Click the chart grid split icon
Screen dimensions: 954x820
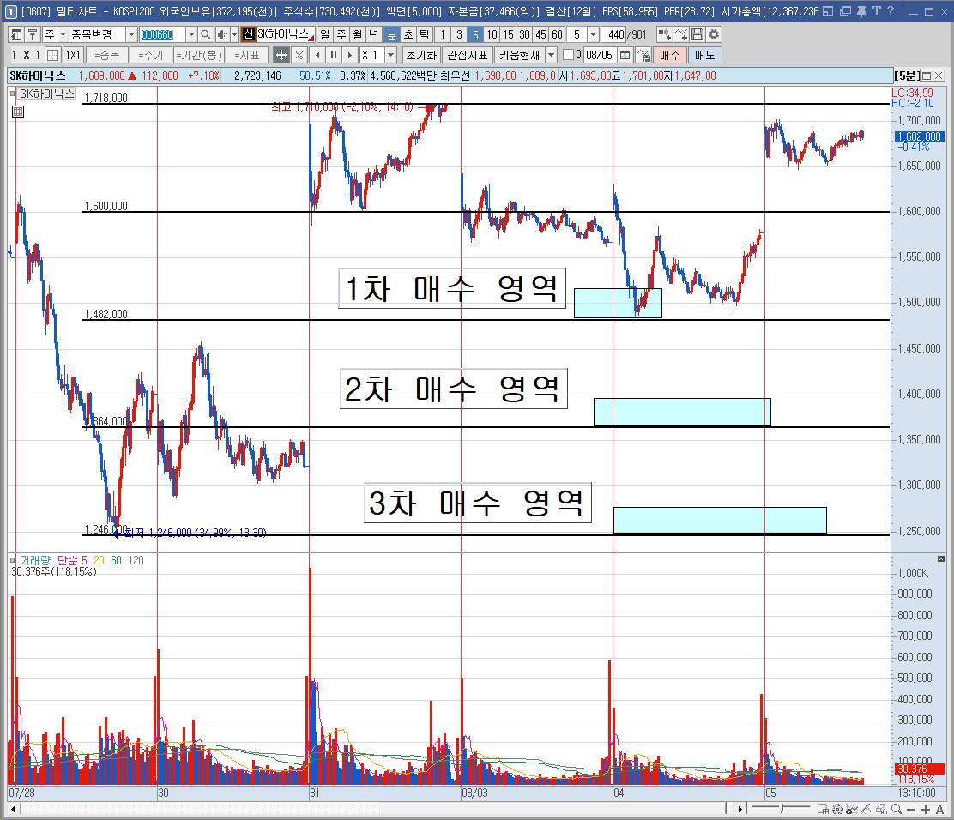tap(53, 56)
